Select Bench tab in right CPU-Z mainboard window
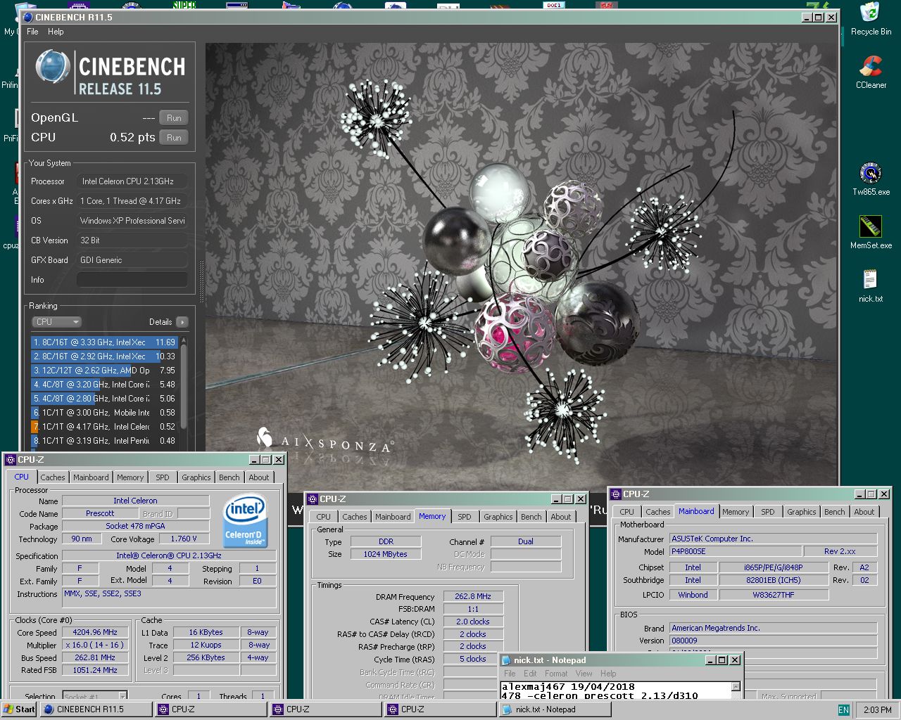Viewport: 901px width, 720px height. (835, 512)
